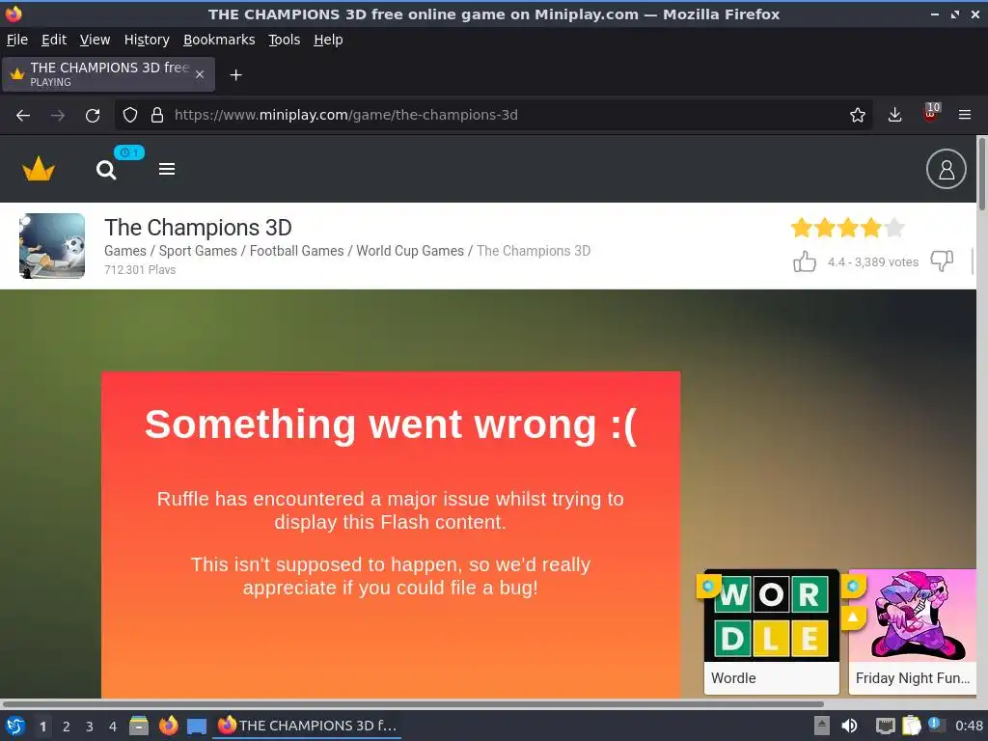Screen dimensions: 988x741
Task: Open a new browser tab
Action: (x=235, y=75)
